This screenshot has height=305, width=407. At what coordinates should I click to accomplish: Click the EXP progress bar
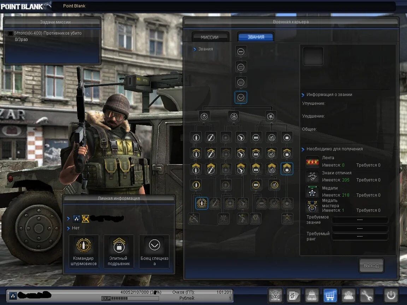coord(130,298)
